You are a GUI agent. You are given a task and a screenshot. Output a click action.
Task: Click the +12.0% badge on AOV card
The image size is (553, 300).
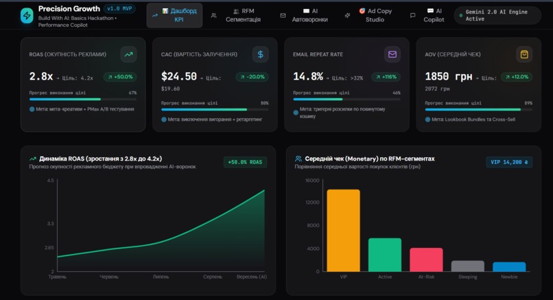517,77
